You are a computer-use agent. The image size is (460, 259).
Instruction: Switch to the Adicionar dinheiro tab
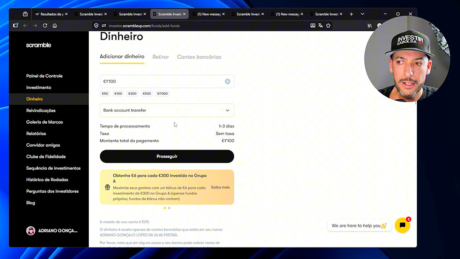pos(122,57)
